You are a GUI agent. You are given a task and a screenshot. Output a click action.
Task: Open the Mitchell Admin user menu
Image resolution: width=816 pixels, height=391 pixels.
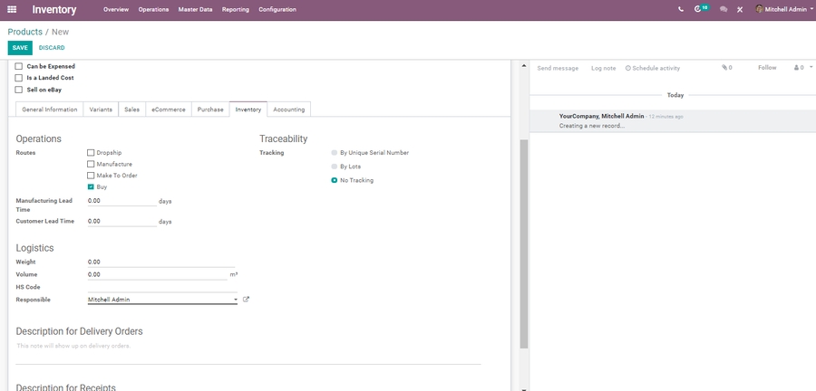click(x=783, y=9)
